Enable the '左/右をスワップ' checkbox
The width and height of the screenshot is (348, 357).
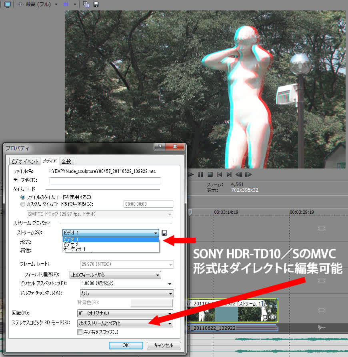click(80, 332)
